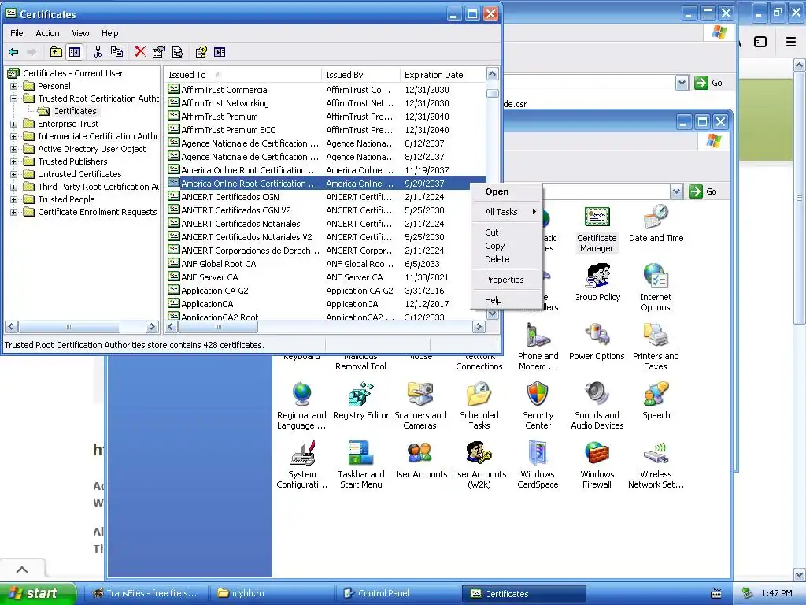Open address dropdown in Control Panel window
Screen dimensions: 806x605
pos(676,191)
